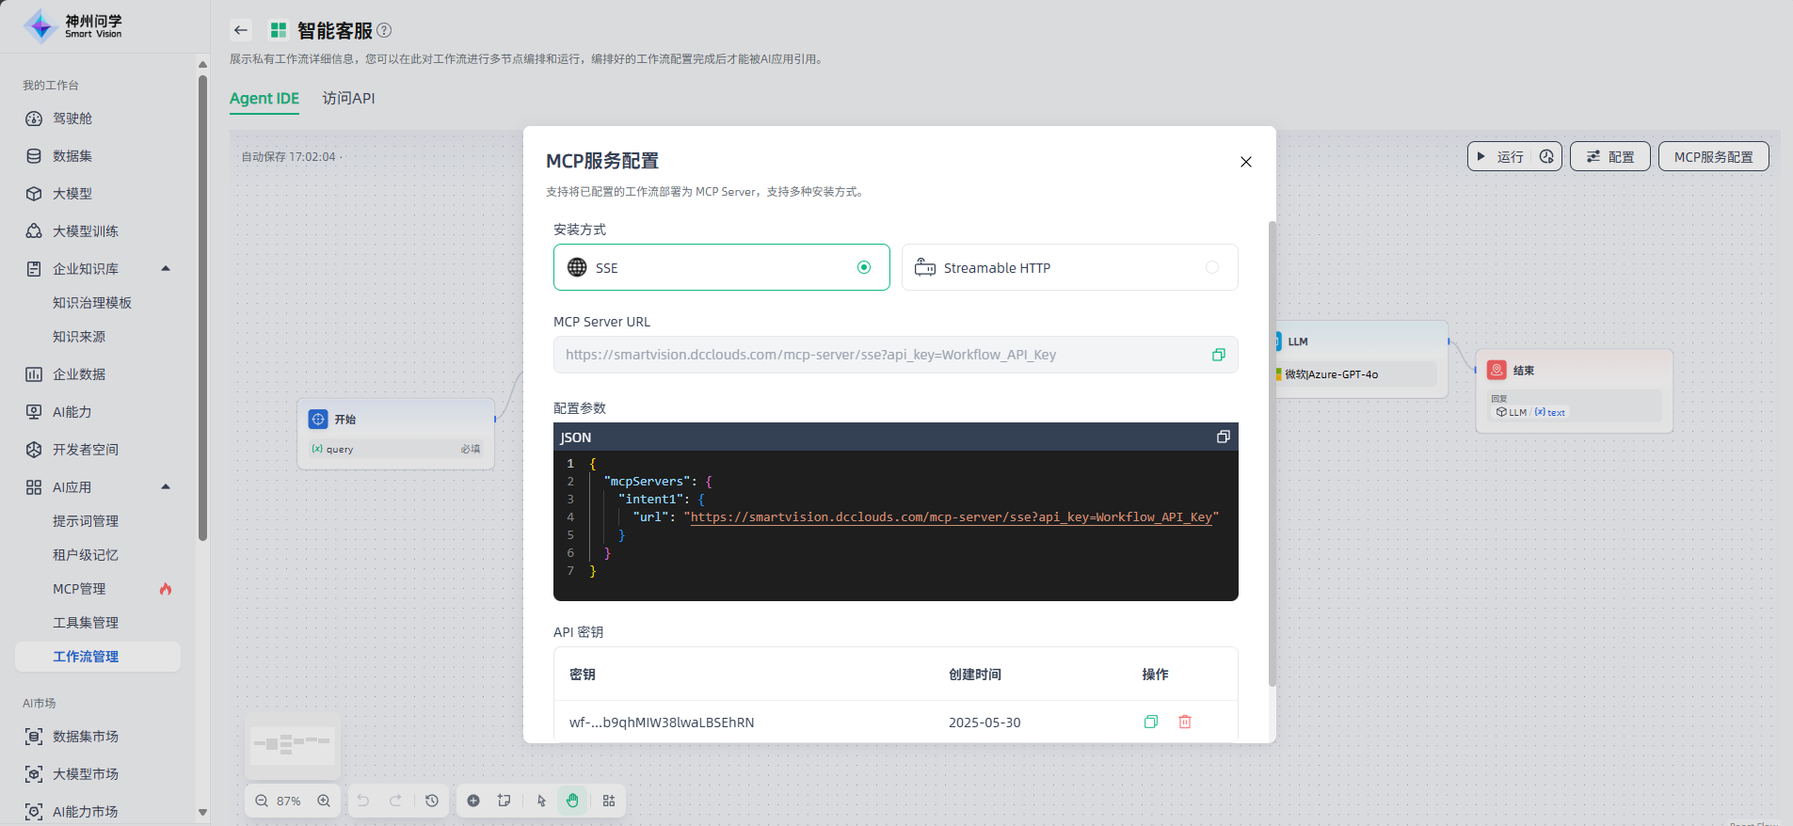The image size is (1793, 826).
Task: Collapse the AI应用 menu group
Action: pyautogui.click(x=166, y=487)
